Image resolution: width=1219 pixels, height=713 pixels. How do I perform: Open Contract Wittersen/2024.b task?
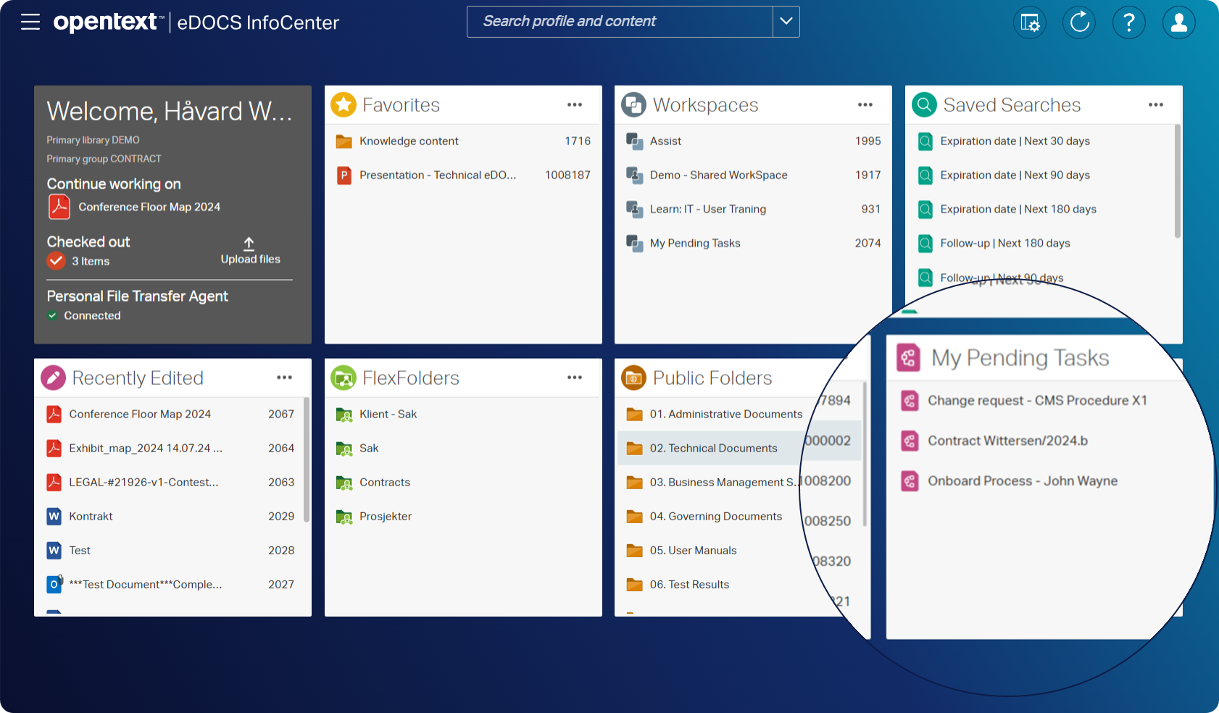pyautogui.click(x=1008, y=441)
